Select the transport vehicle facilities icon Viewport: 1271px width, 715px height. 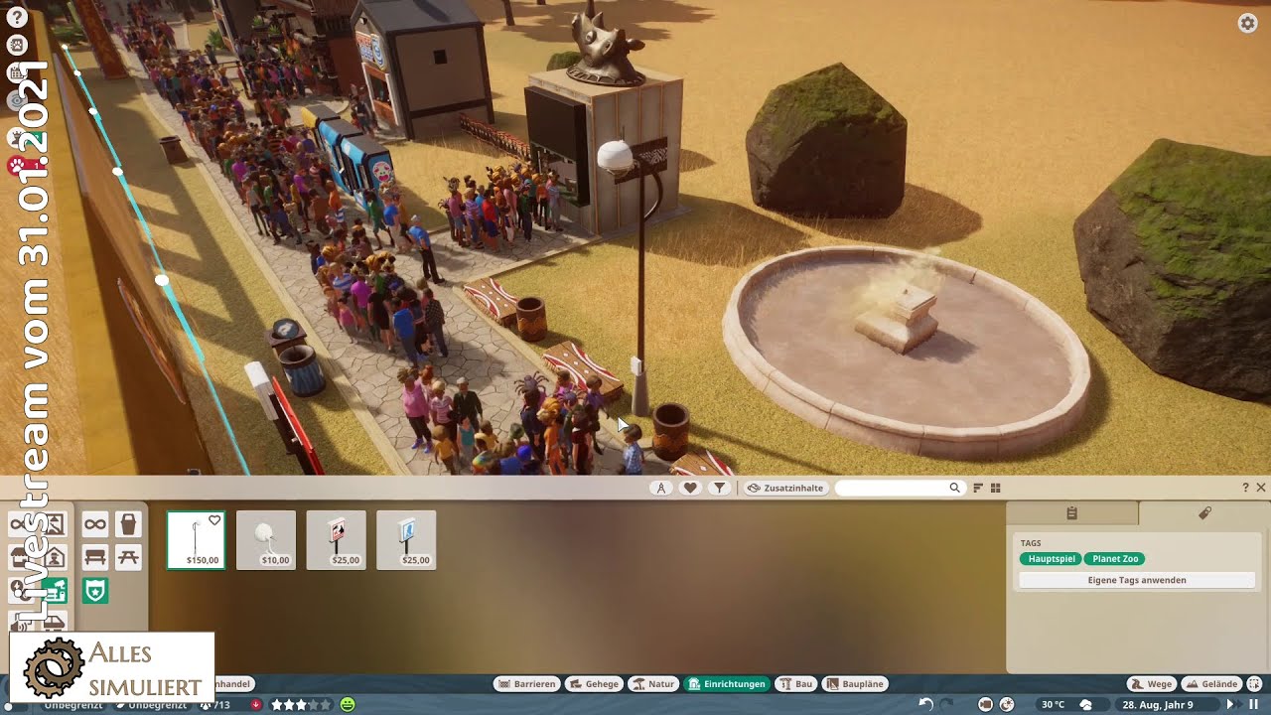pos(55,623)
